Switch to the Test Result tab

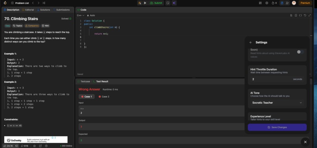click(x=100, y=81)
